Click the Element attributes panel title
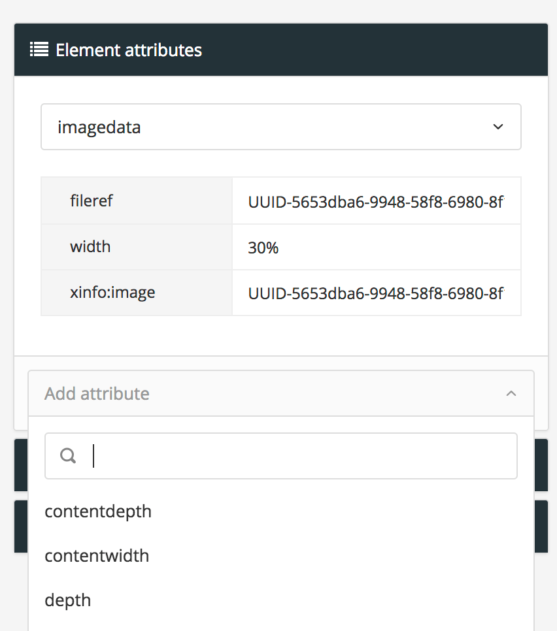 pyautogui.click(x=129, y=50)
